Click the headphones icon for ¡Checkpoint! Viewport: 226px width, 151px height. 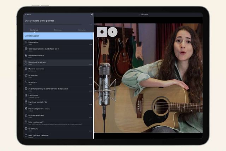pos(26,95)
